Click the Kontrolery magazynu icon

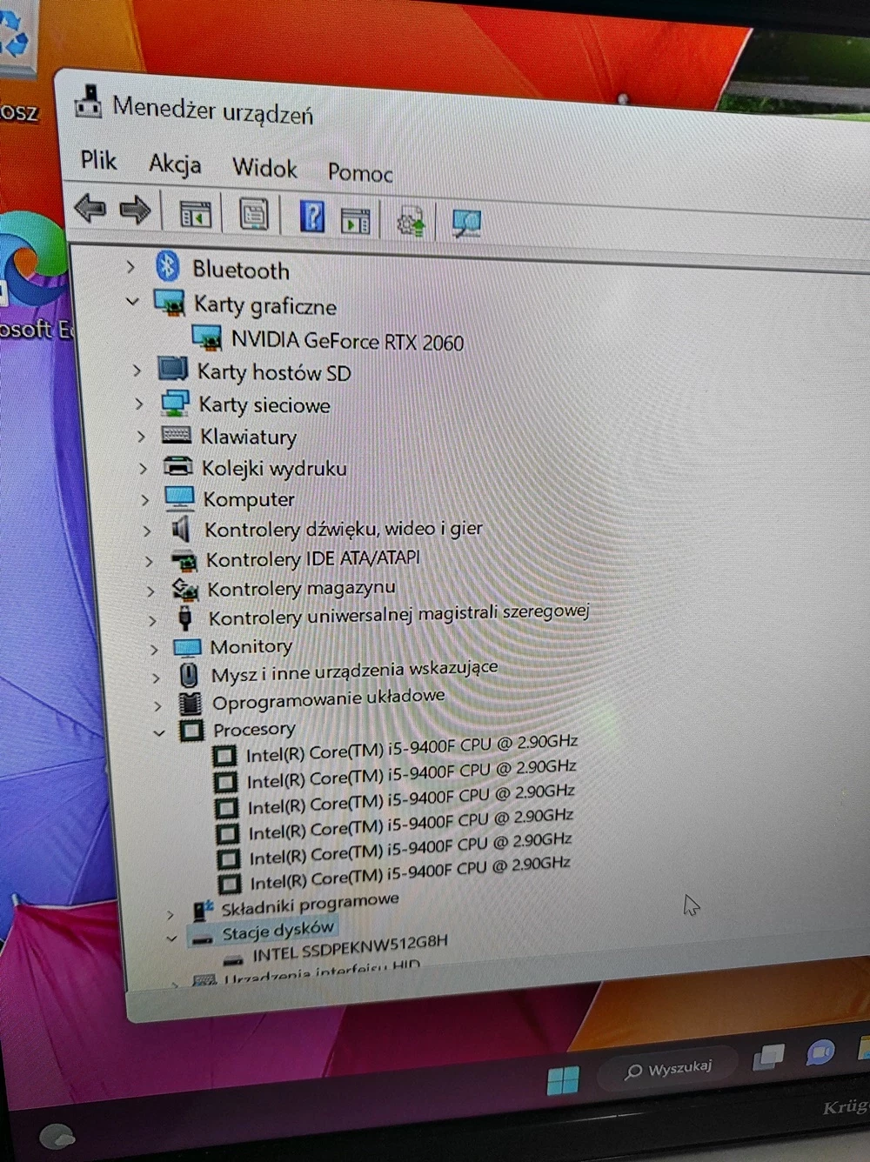click(x=184, y=589)
